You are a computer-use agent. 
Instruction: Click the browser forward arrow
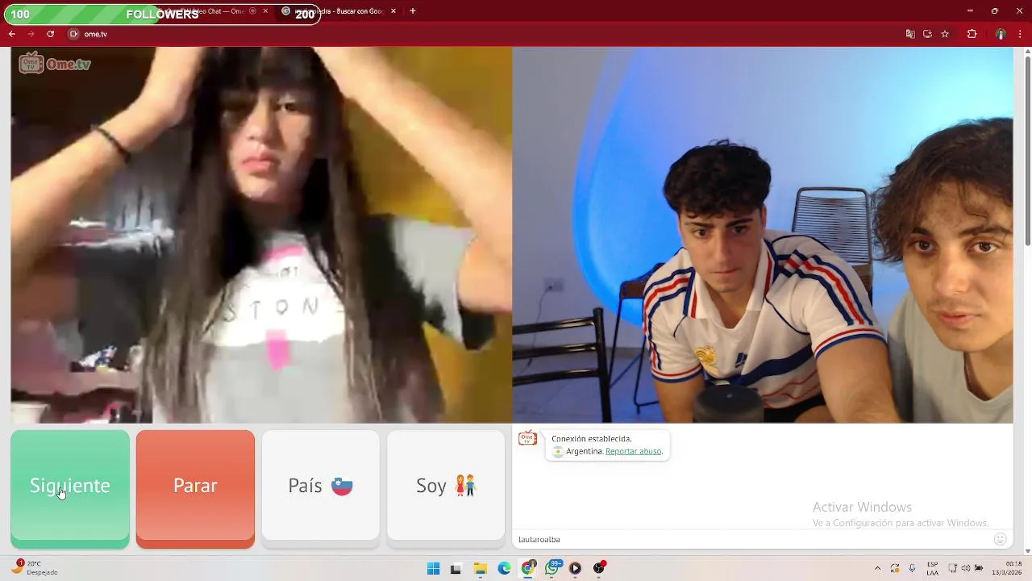[31, 34]
